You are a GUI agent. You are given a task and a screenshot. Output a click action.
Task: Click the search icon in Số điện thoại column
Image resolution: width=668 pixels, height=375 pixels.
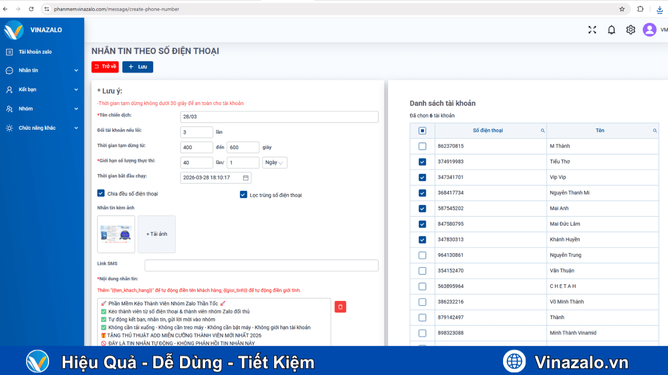[542, 131]
